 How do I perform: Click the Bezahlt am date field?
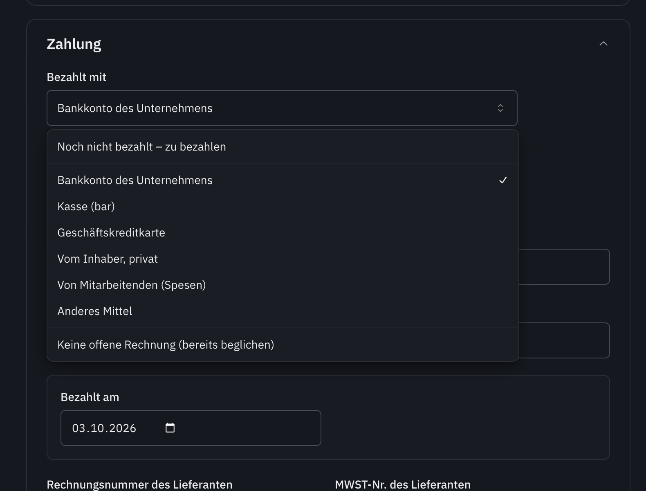[191, 428]
